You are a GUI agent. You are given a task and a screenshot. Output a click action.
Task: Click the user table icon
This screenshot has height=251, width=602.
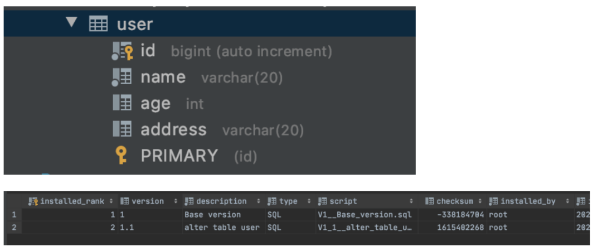click(x=98, y=24)
